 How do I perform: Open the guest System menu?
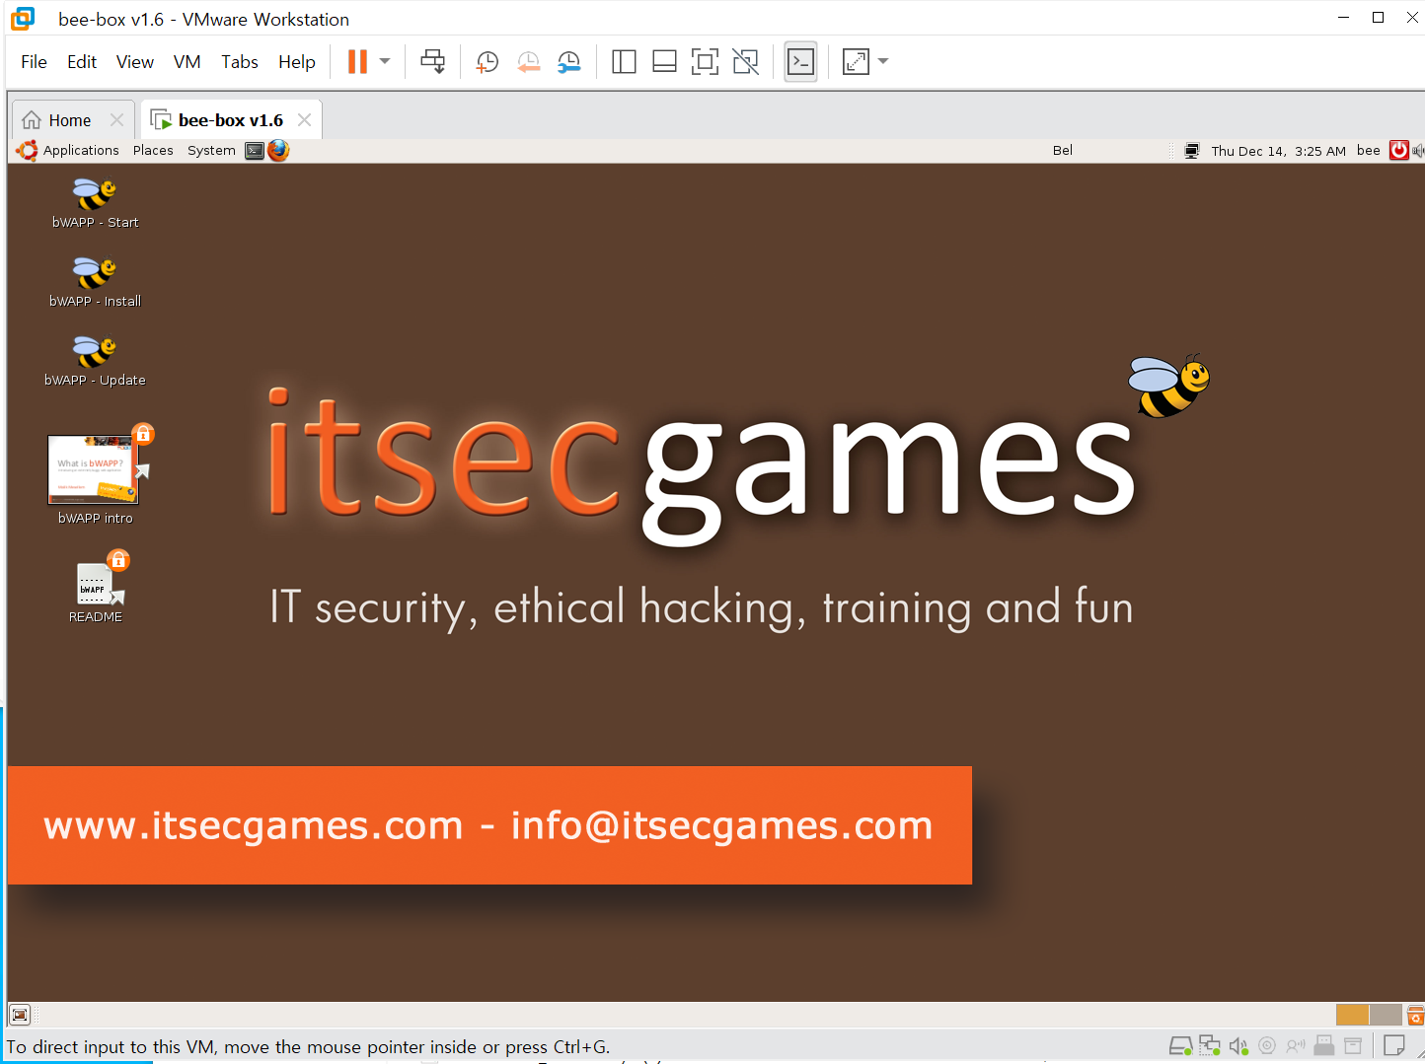click(x=211, y=150)
